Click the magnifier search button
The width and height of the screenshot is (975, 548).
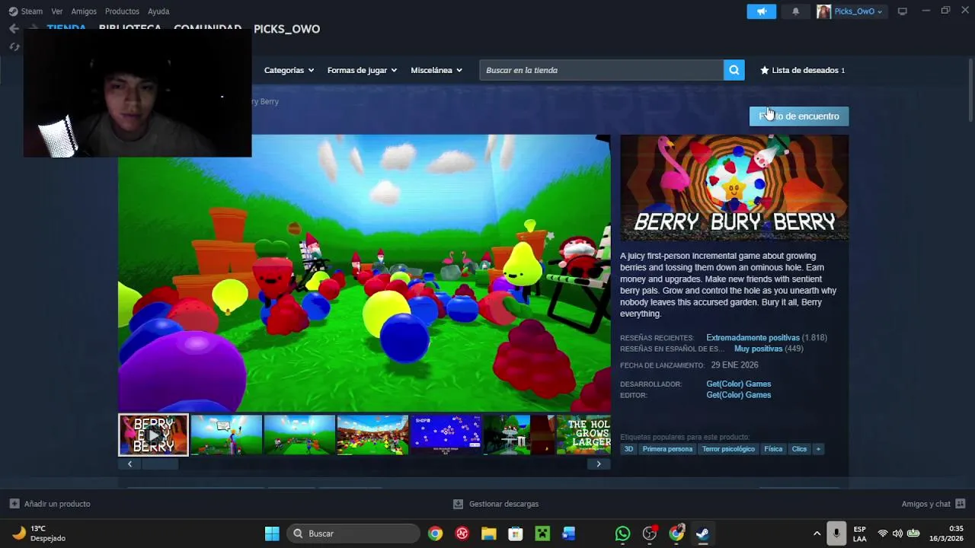tap(734, 70)
